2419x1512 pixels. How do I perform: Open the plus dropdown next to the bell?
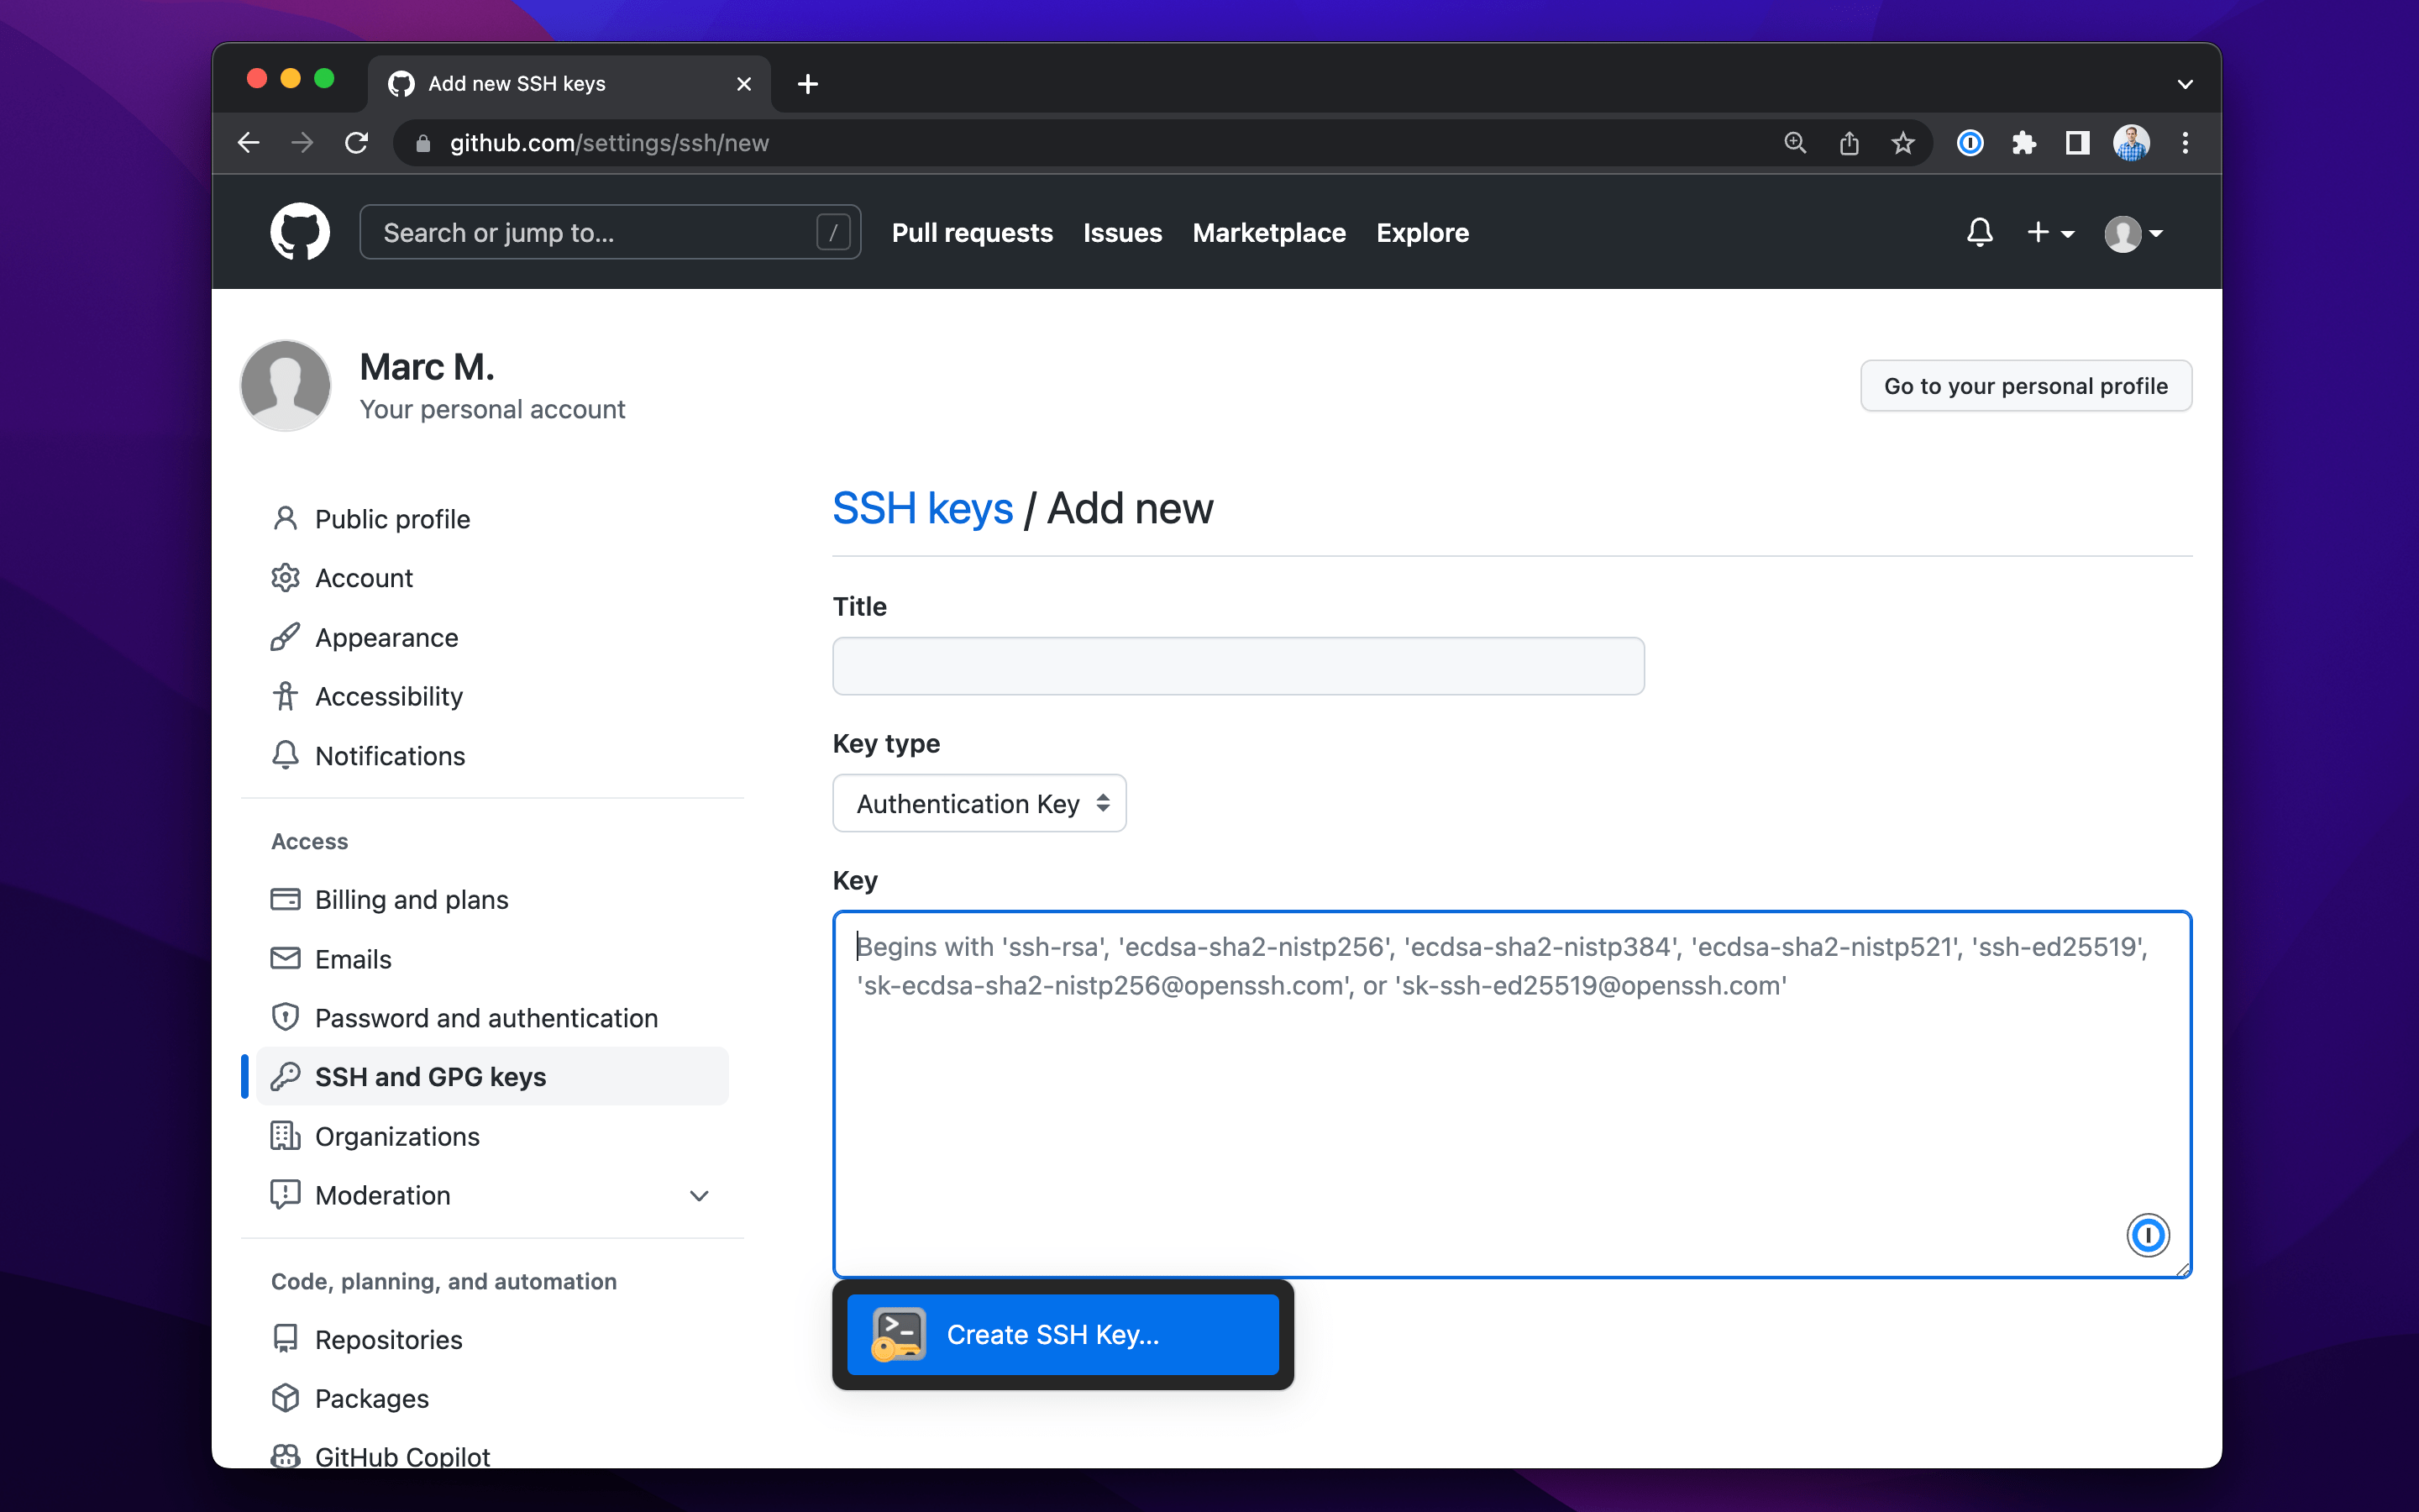tap(2050, 232)
